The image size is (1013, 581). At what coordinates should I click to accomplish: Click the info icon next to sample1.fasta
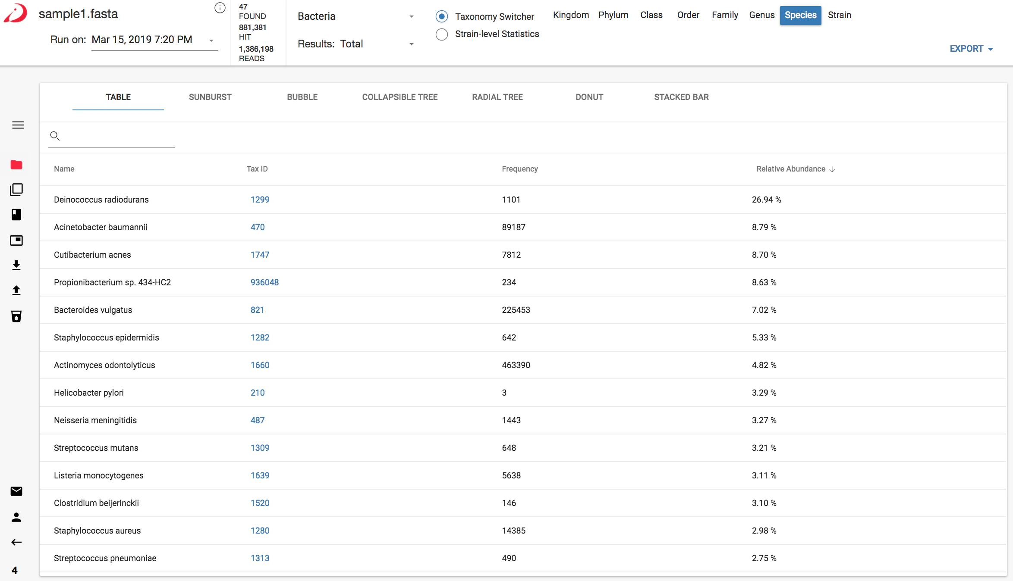(220, 8)
